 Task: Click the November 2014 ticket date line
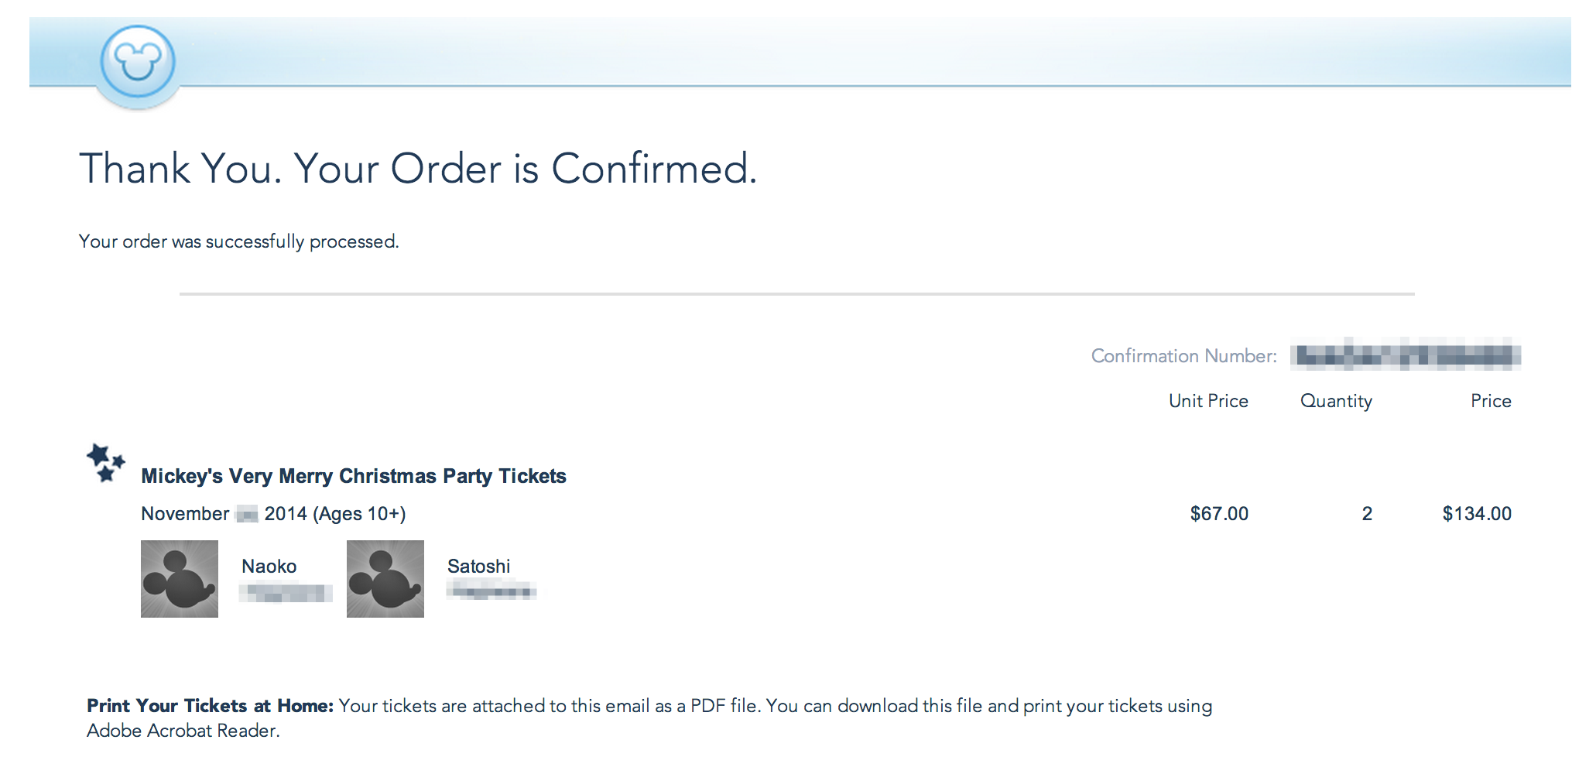[273, 514]
